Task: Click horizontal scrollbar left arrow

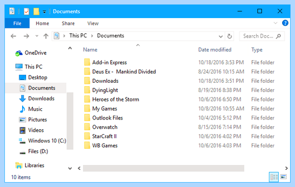Action: pos(79,168)
